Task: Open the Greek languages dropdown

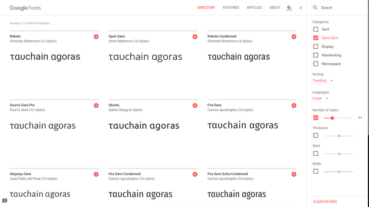Action: click(320, 98)
